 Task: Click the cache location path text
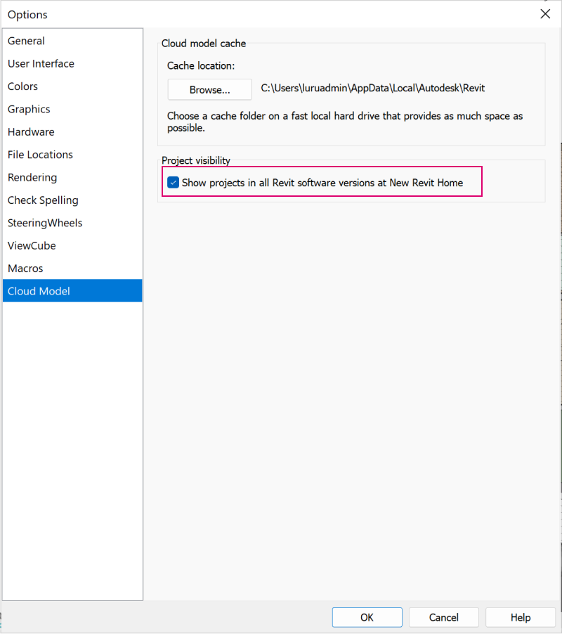pyautogui.click(x=372, y=88)
